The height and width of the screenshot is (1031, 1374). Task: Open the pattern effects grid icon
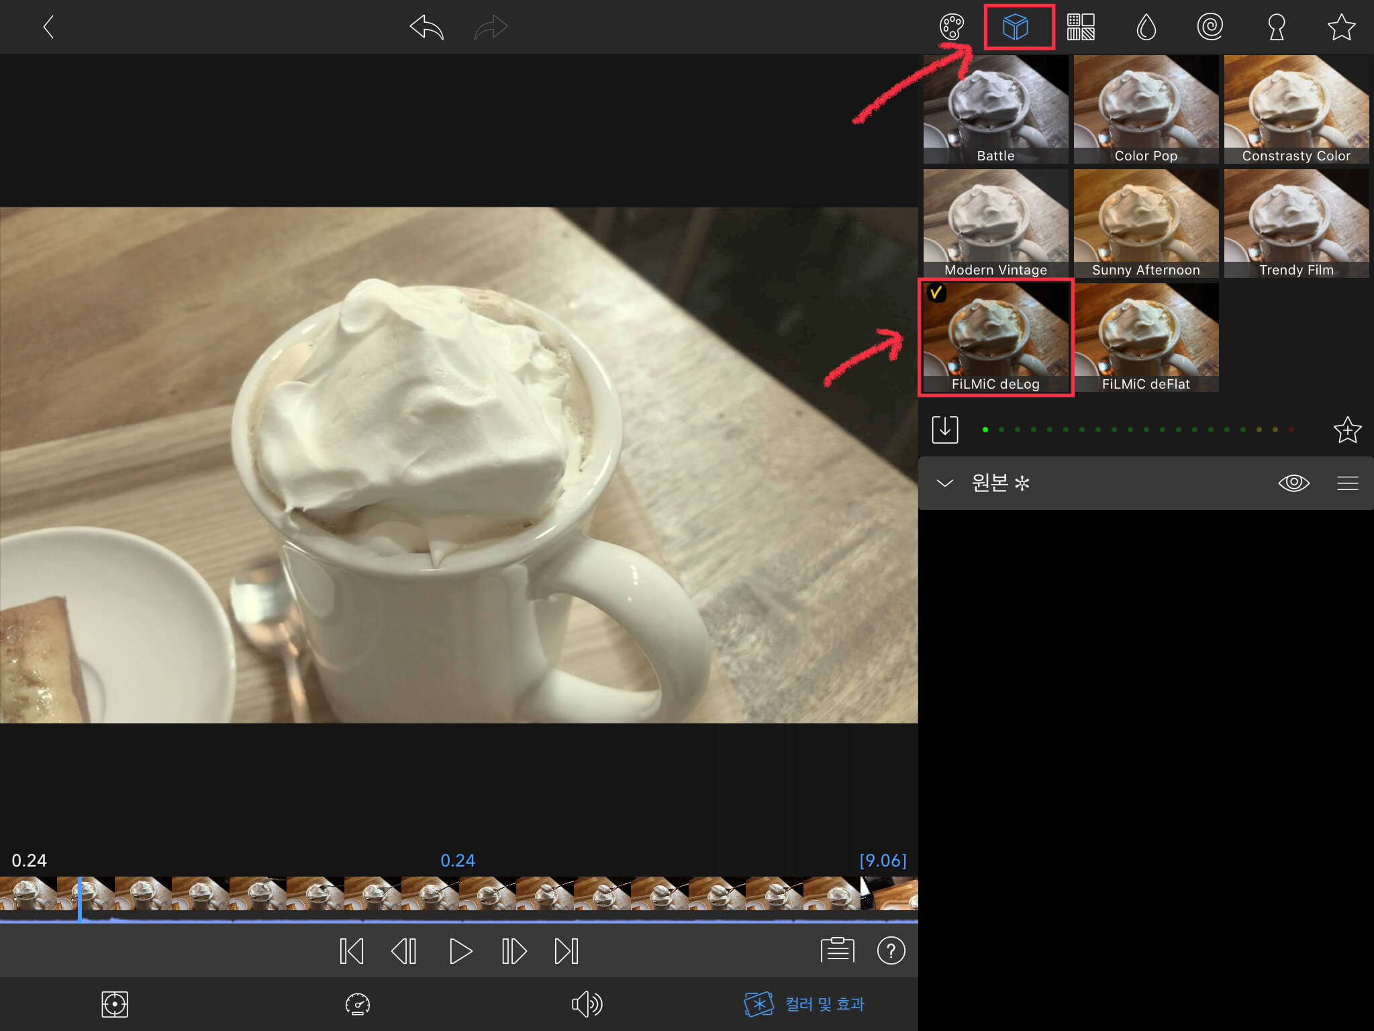click(1081, 28)
